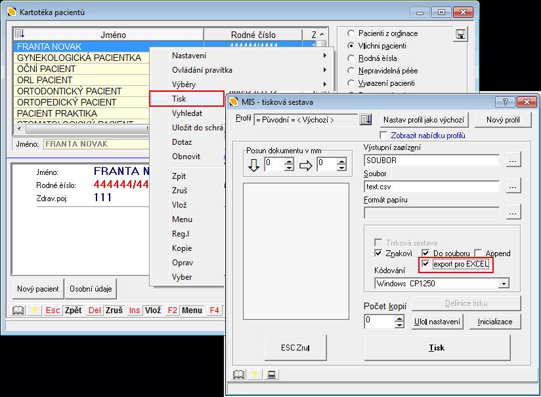
Task: Select Pacienti z ordinace radio button
Action: (351, 33)
